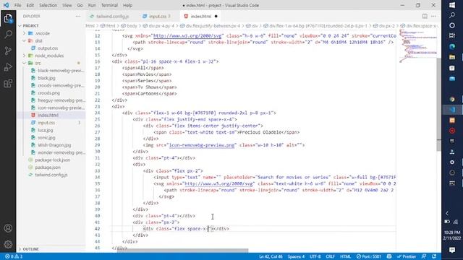
Task: Open the Help menu
Action: click(127, 5)
